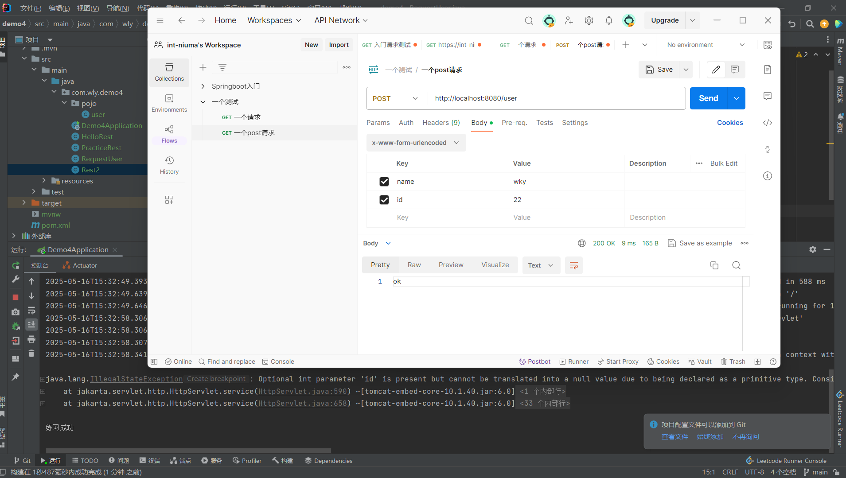The height and width of the screenshot is (478, 846).
Task: Open the request info icon in right sidebar
Action: point(768,176)
